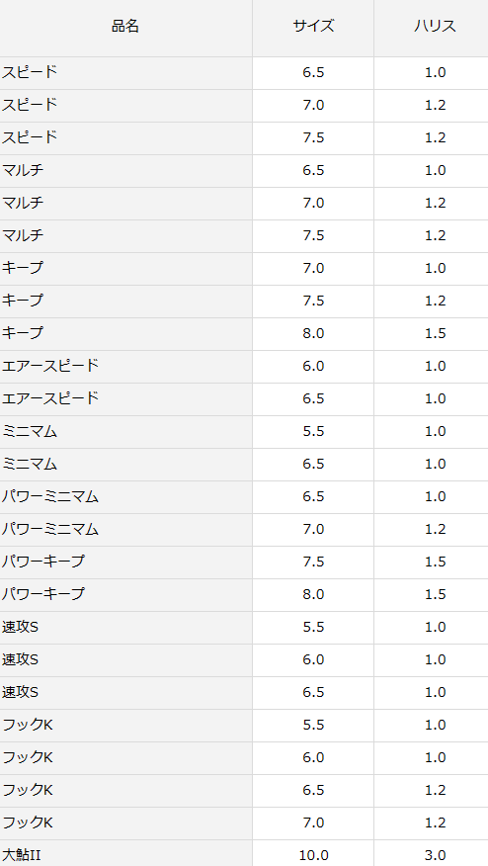
Task: Click the パワーキープ name with size 7.5
Action: point(43,562)
